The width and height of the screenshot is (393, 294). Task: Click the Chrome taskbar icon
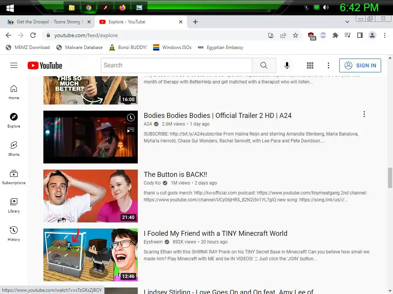89,8
